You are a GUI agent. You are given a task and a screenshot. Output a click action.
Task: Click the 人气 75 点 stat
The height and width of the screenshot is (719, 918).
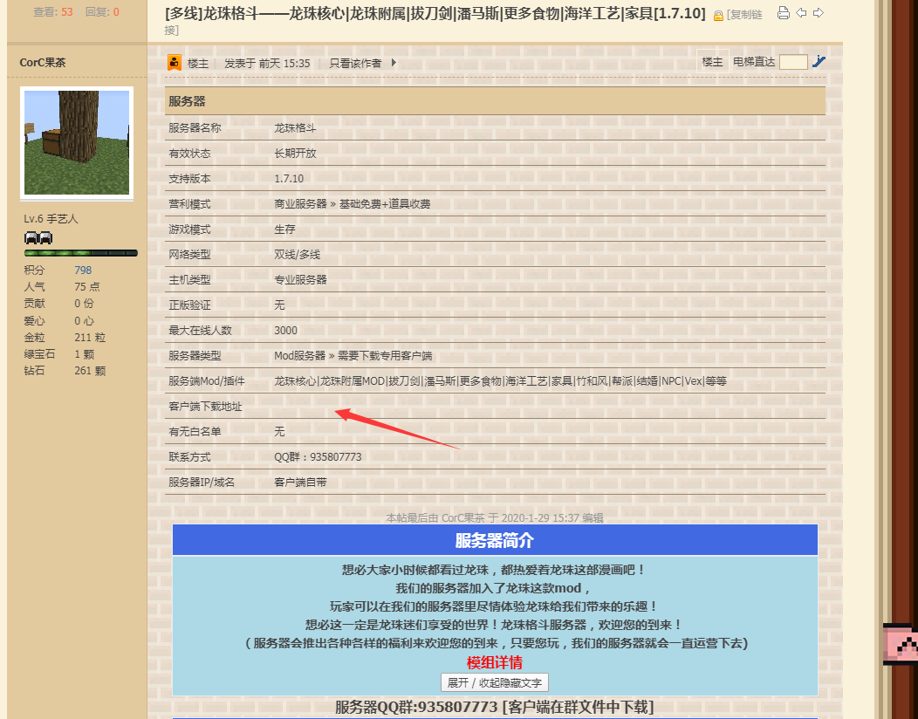(x=61, y=286)
